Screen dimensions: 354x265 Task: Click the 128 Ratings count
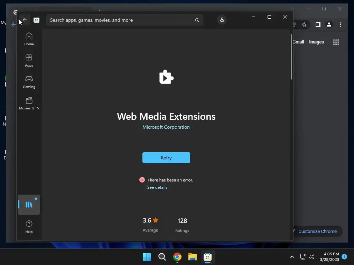point(182,220)
